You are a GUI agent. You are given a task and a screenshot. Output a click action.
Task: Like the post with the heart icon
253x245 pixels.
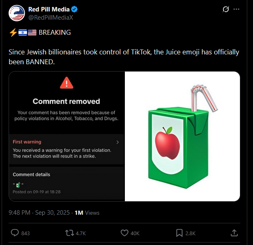coord(125,233)
